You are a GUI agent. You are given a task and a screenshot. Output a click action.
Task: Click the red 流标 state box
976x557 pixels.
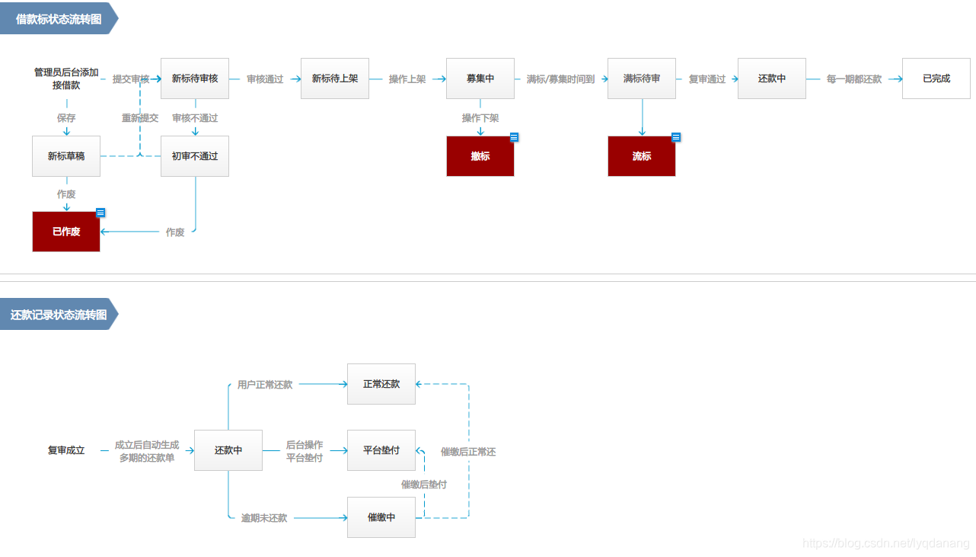[x=642, y=156]
